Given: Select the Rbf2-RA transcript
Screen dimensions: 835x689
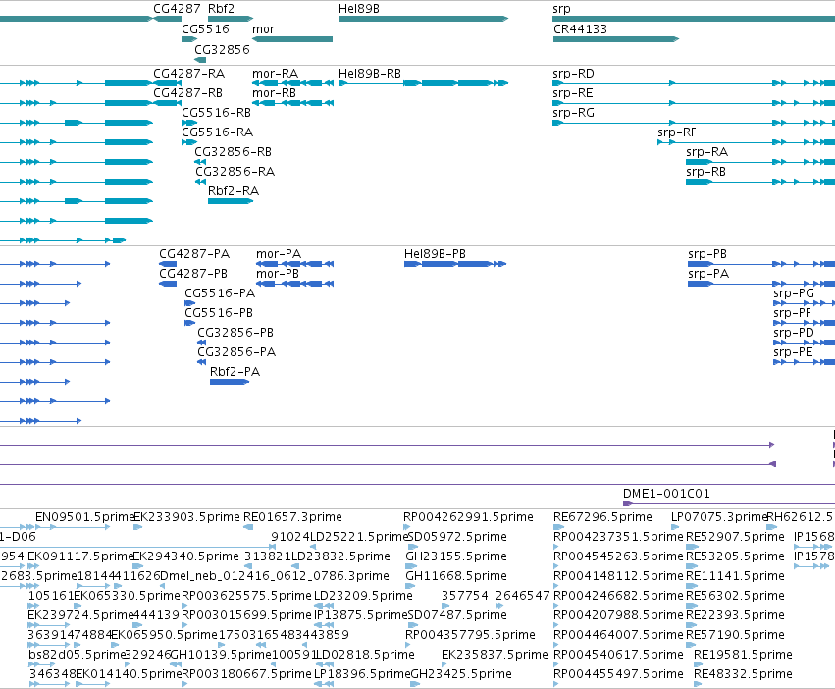Looking at the screenshot, I should point(230,201).
